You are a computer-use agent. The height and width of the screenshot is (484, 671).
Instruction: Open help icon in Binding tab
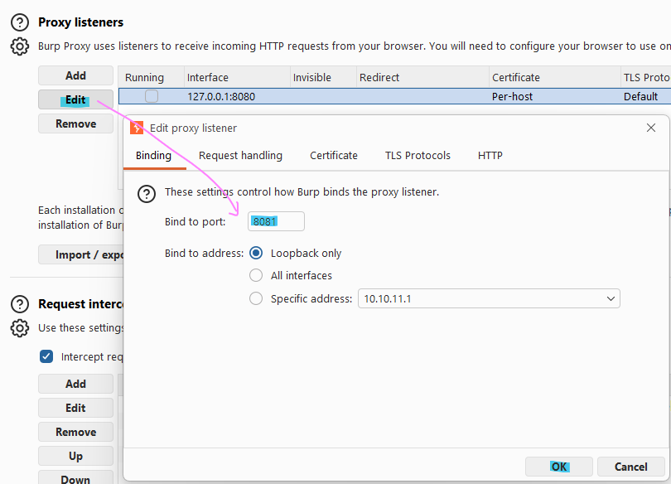(147, 193)
